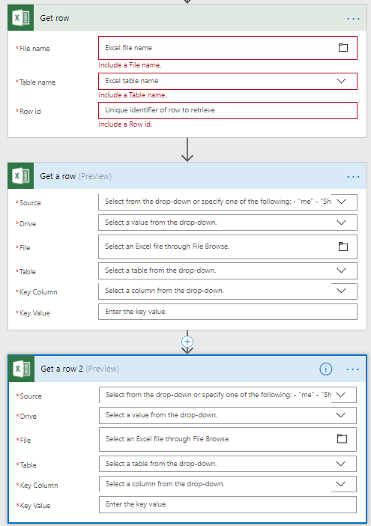Click the 'Include a File name.' error text
This screenshot has width=371, height=526.
pyautogui.click(x=130, y=65)
